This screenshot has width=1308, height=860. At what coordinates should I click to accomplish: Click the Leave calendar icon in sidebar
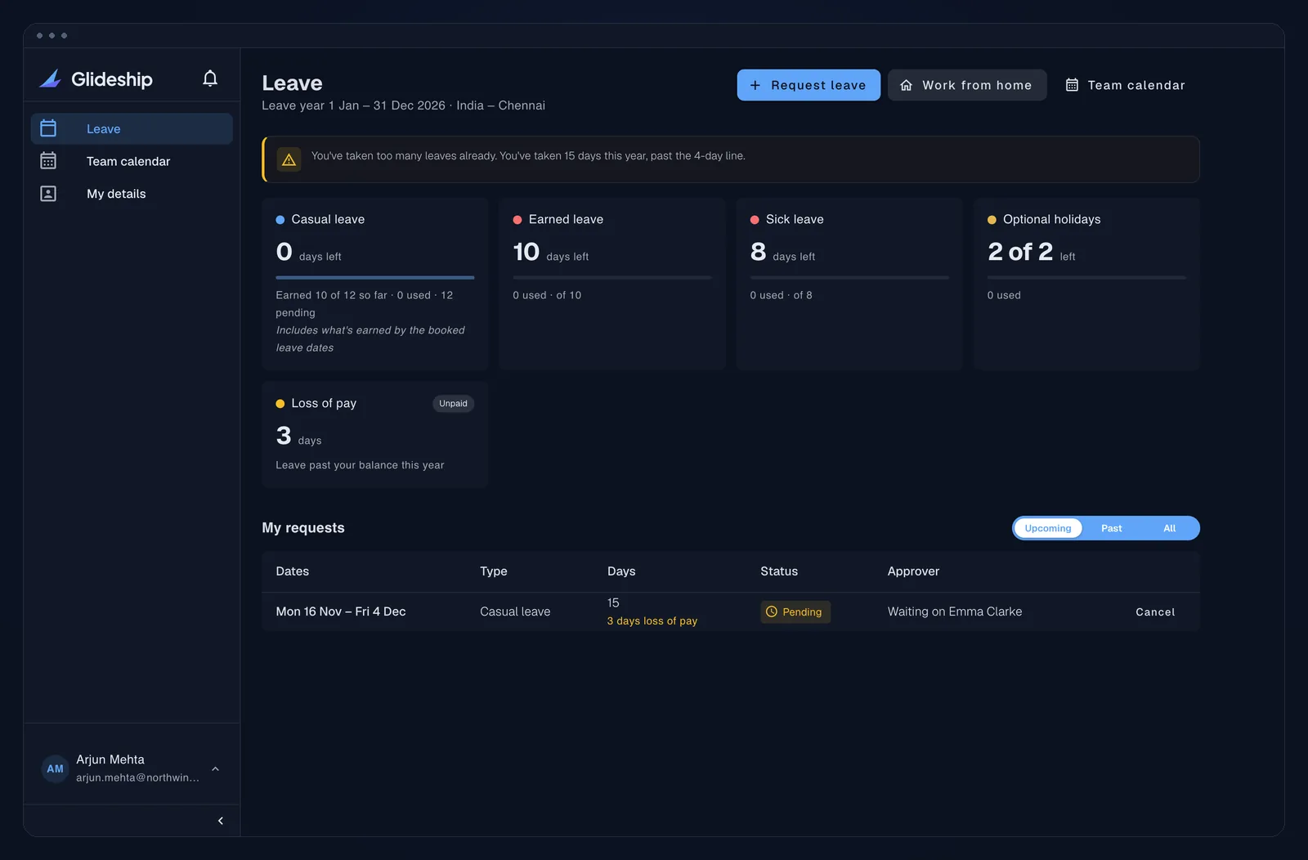pyautogui.click(x=48, y=128)
